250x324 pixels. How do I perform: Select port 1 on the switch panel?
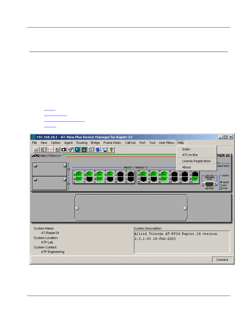[79, 174]
